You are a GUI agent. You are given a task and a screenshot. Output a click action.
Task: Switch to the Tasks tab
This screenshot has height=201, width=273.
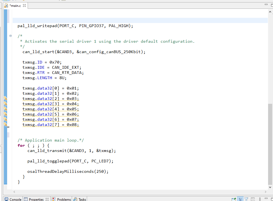80,199
